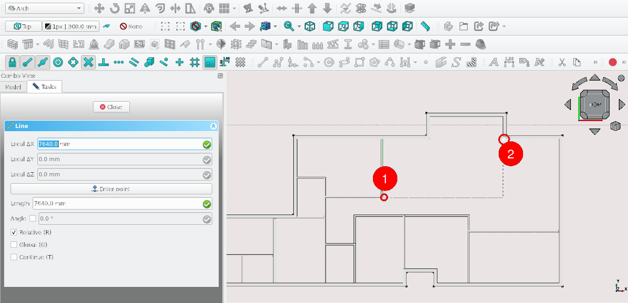Click the red macro record button

pyautogui.click(x=612, y=62)
